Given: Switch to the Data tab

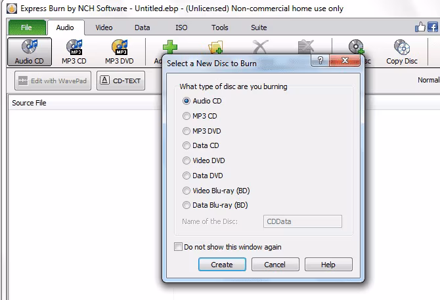Looking at the screenshot, I should click(x=143, y=28).
